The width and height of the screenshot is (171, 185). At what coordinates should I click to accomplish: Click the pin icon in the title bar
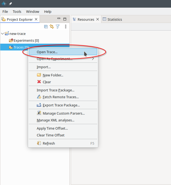tap(10, 4)
